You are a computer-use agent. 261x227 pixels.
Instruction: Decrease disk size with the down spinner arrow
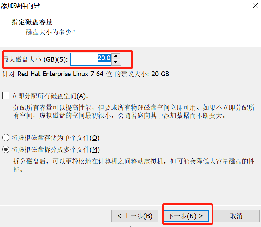pyautogui.click(x=116, y=62)
